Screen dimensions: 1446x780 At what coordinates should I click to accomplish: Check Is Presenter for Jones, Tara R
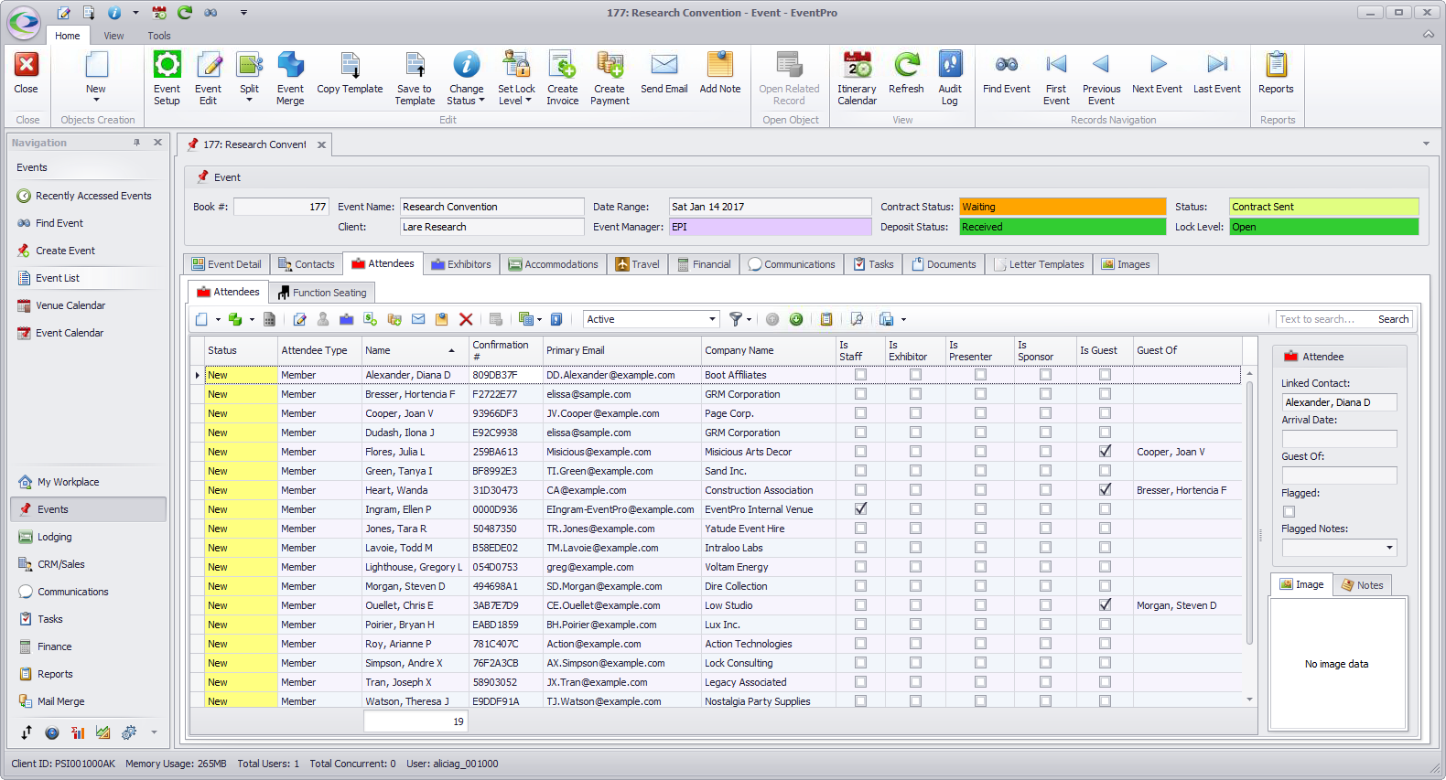(x=980, y=529)
